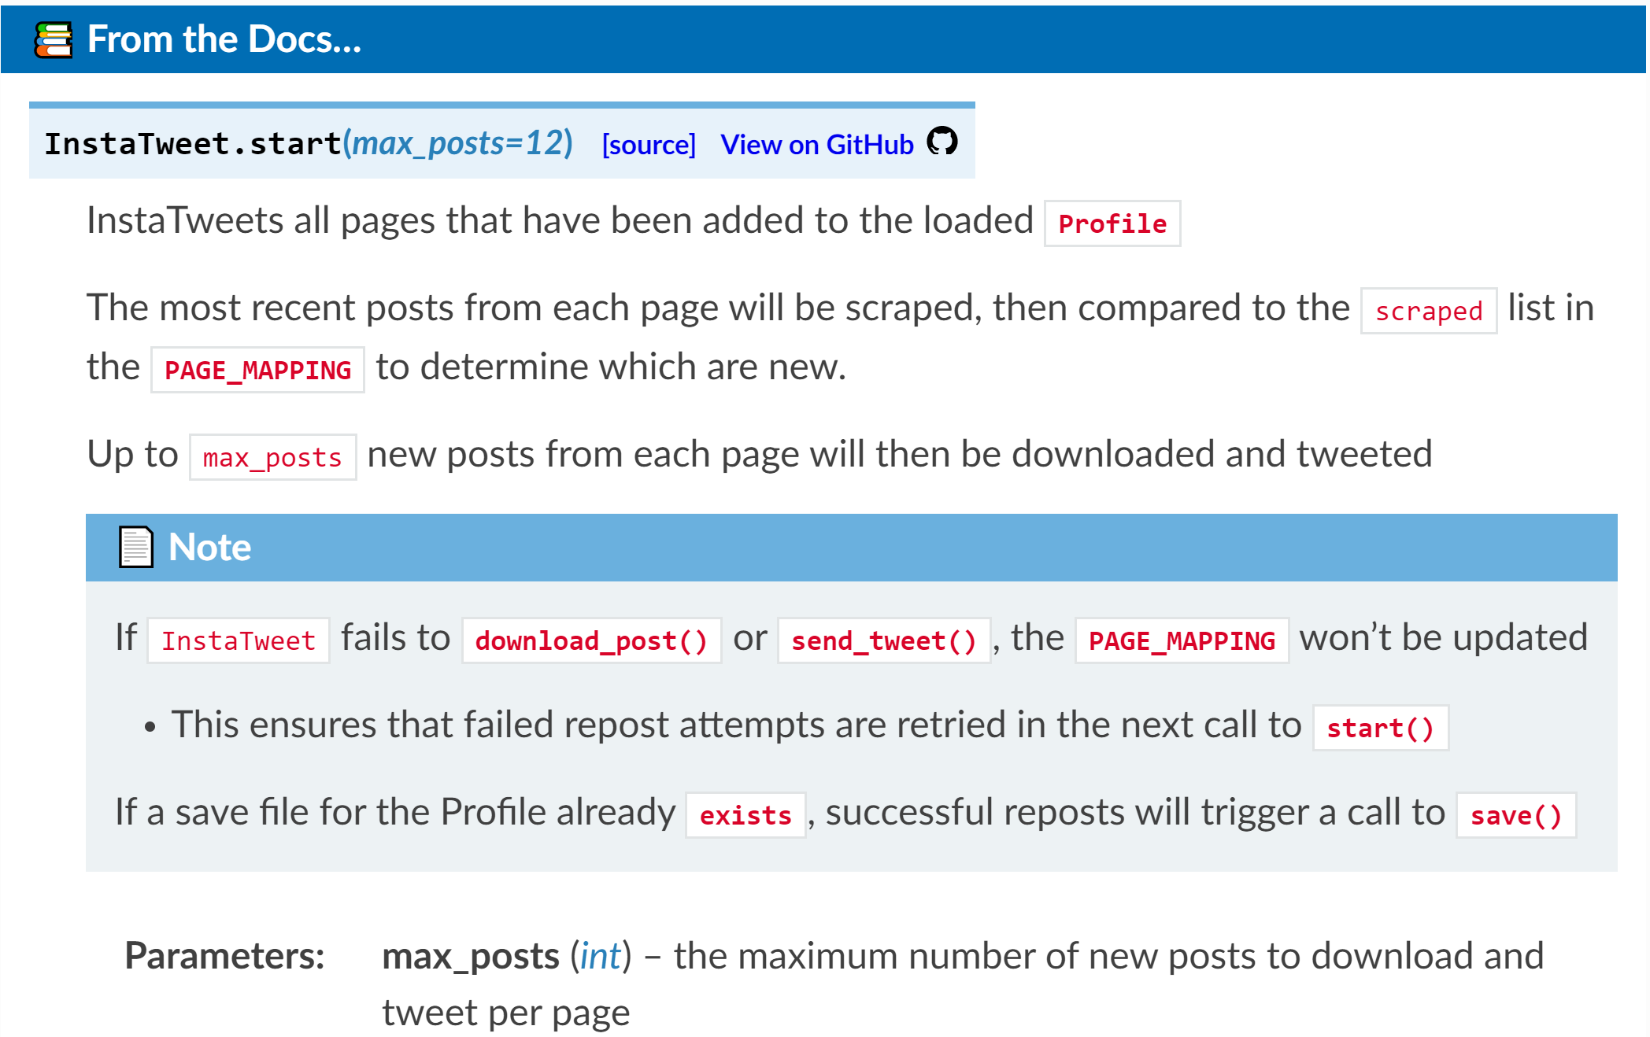This screenshot has width=1650, height=1037.
Task: Click the note document icon
Action: click(135, 546)
